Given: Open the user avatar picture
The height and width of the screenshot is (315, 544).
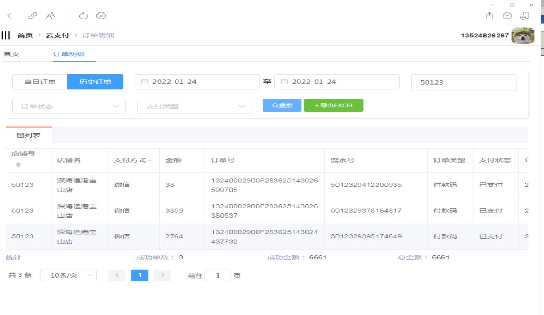Looking at the screenshot, I should [523, 35].
